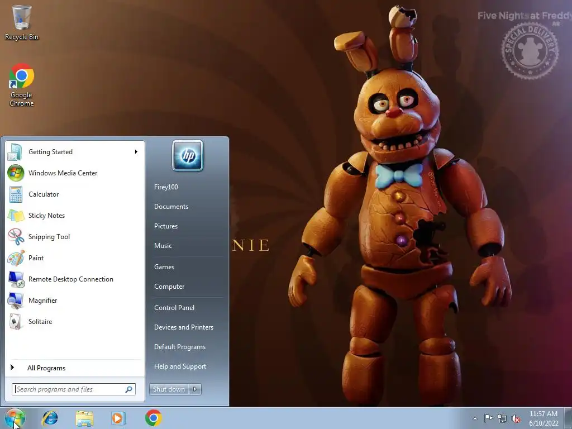Select Solitaire text entry
The width and height of the screenshot is (572, 429).
point(40,321)
